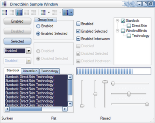Click the colored grid icon beside the black toolbar arrow
Image resolution: width=155 pixels, height=123 pixels.
coord(43,12)
